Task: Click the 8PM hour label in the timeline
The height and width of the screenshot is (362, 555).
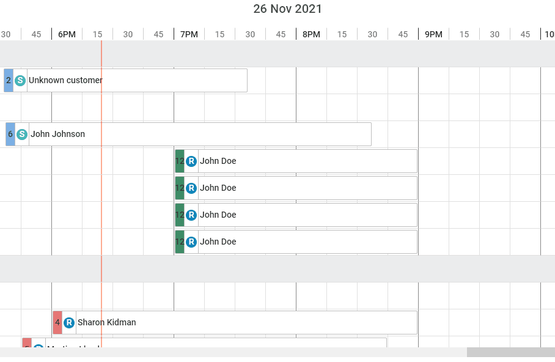Action: tap(311, 34)
